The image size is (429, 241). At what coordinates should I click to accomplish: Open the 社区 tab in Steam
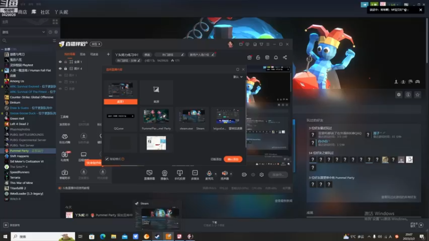tap(45, 12)
